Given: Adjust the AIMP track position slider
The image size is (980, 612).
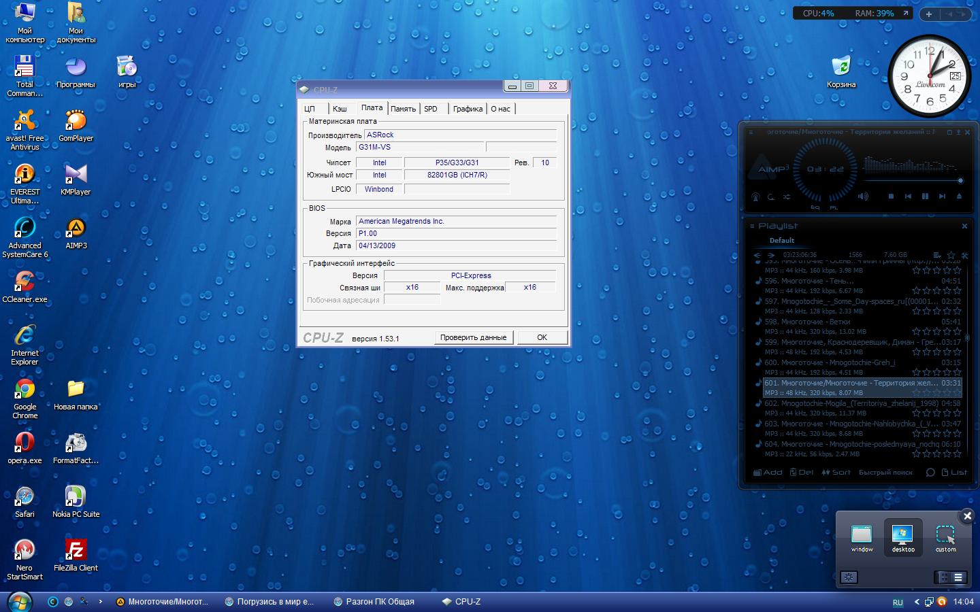Looking at the screenshot, I should [x=912, y=181].
